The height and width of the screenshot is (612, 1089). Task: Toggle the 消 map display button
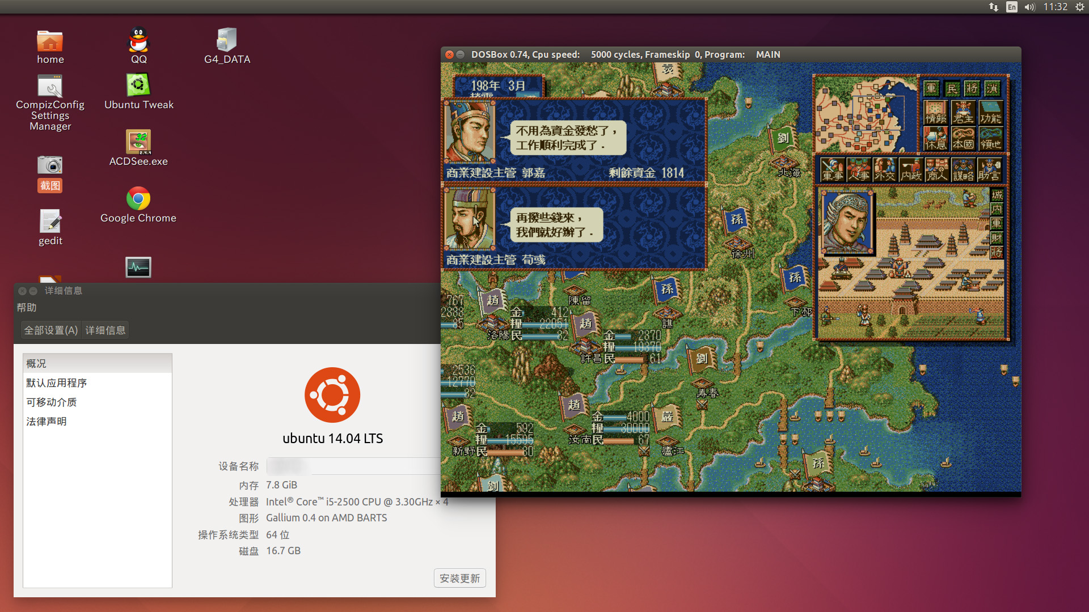pyautogui.click(x=993, y=88)
